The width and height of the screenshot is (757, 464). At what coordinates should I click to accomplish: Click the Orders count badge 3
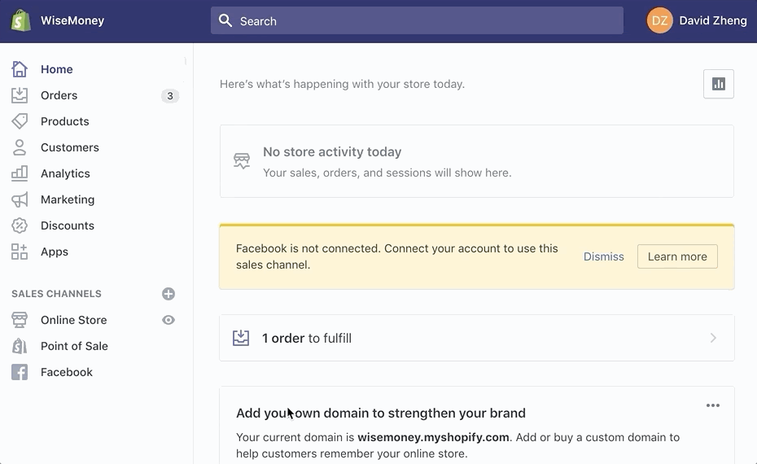click(x=170, y=95)
